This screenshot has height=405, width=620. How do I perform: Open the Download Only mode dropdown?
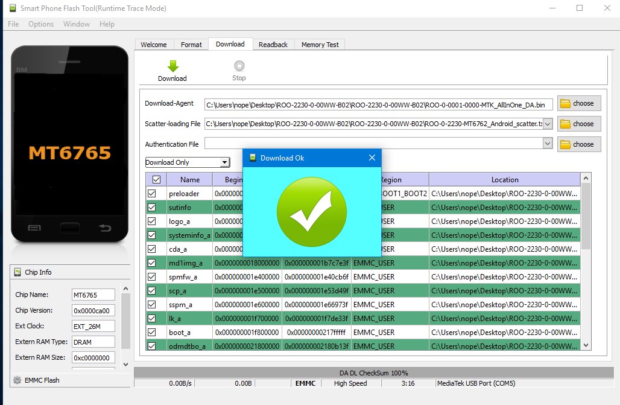click(224, 162)
